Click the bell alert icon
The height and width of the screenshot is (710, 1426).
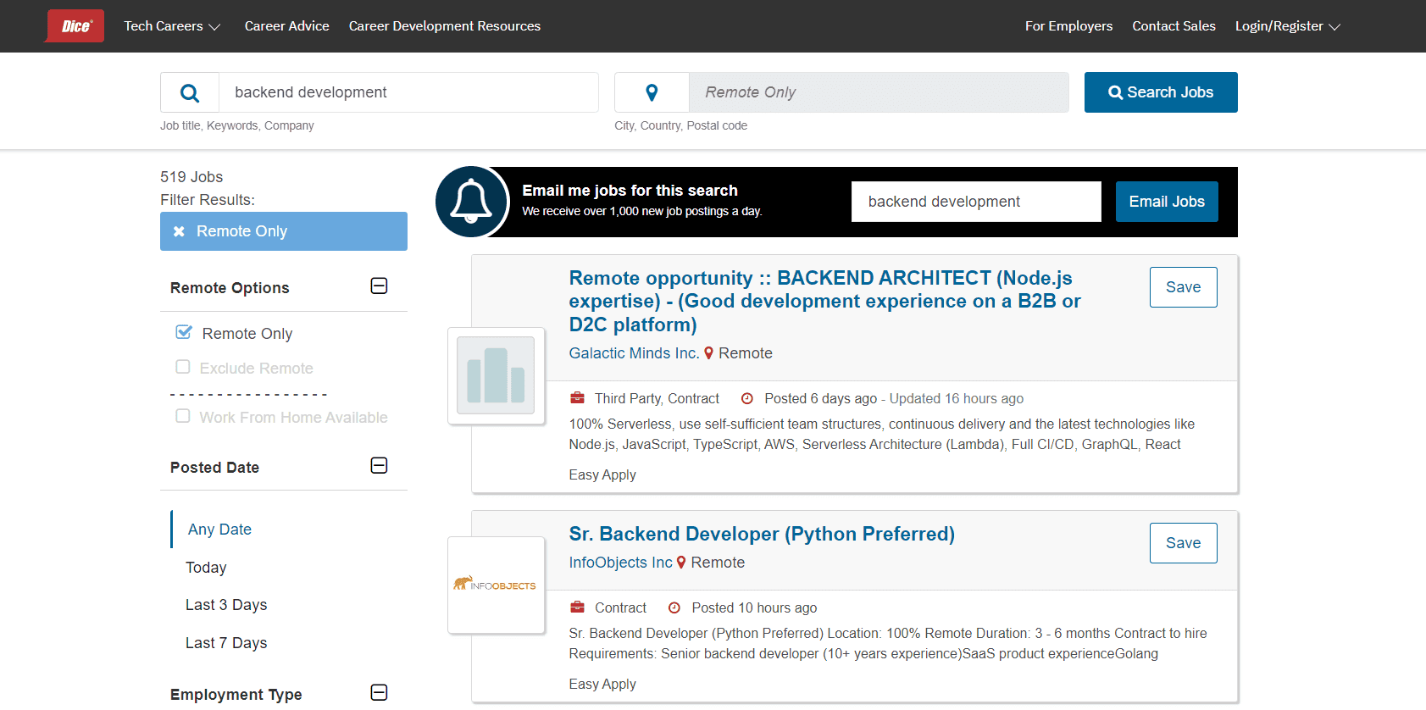(472, 202)
